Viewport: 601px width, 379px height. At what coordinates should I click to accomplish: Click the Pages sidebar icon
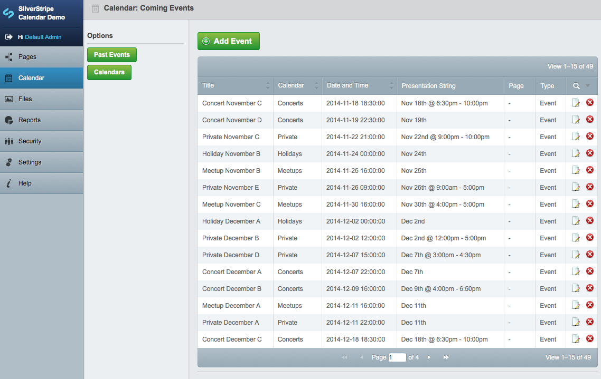click(x=8, y=56)
